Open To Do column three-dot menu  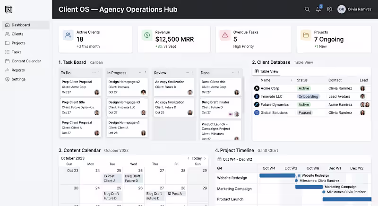[94, 73]
